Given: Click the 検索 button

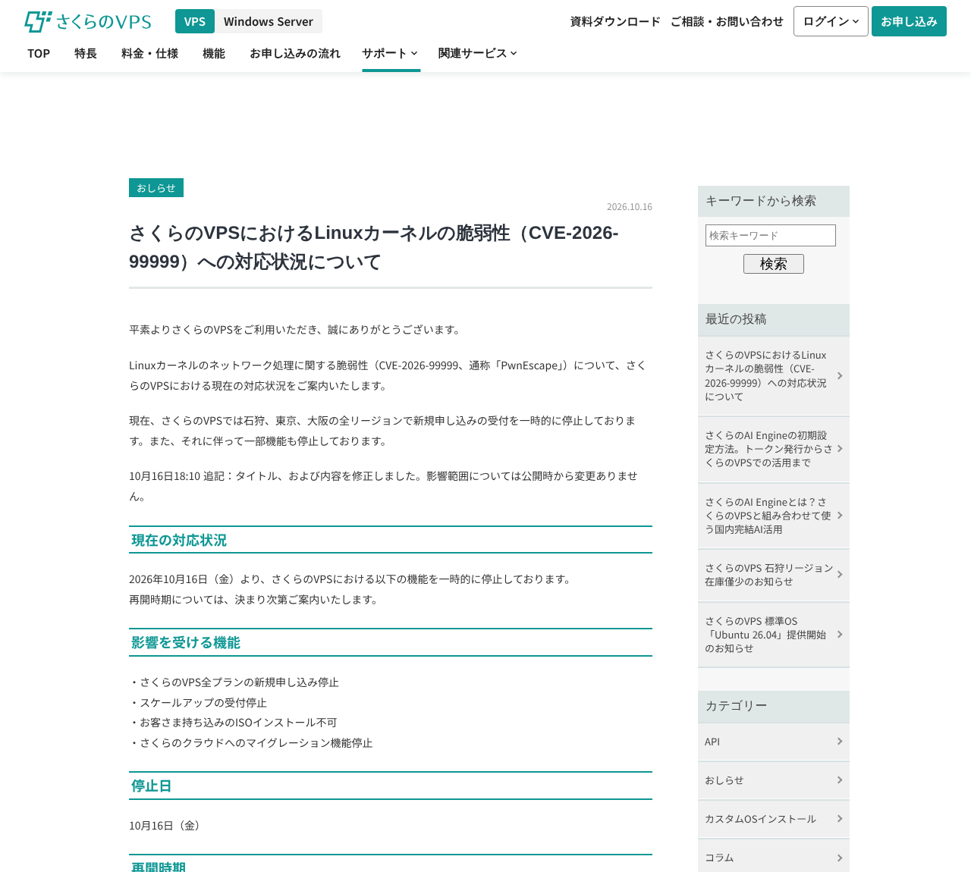Looking at the screenshot, I should (774, 264).
